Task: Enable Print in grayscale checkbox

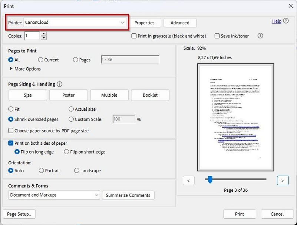Action: click(x=134, y=36)
